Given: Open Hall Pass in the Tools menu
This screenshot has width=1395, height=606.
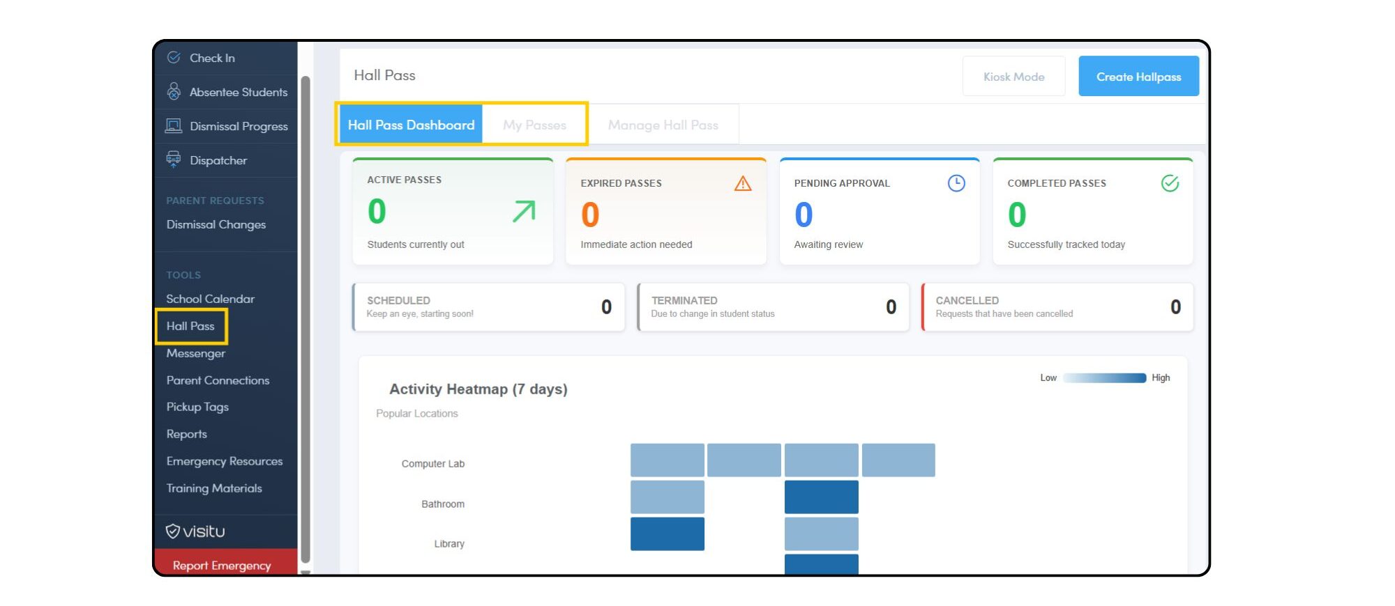Looking at the screenshot, I should [x=190, y=326].
